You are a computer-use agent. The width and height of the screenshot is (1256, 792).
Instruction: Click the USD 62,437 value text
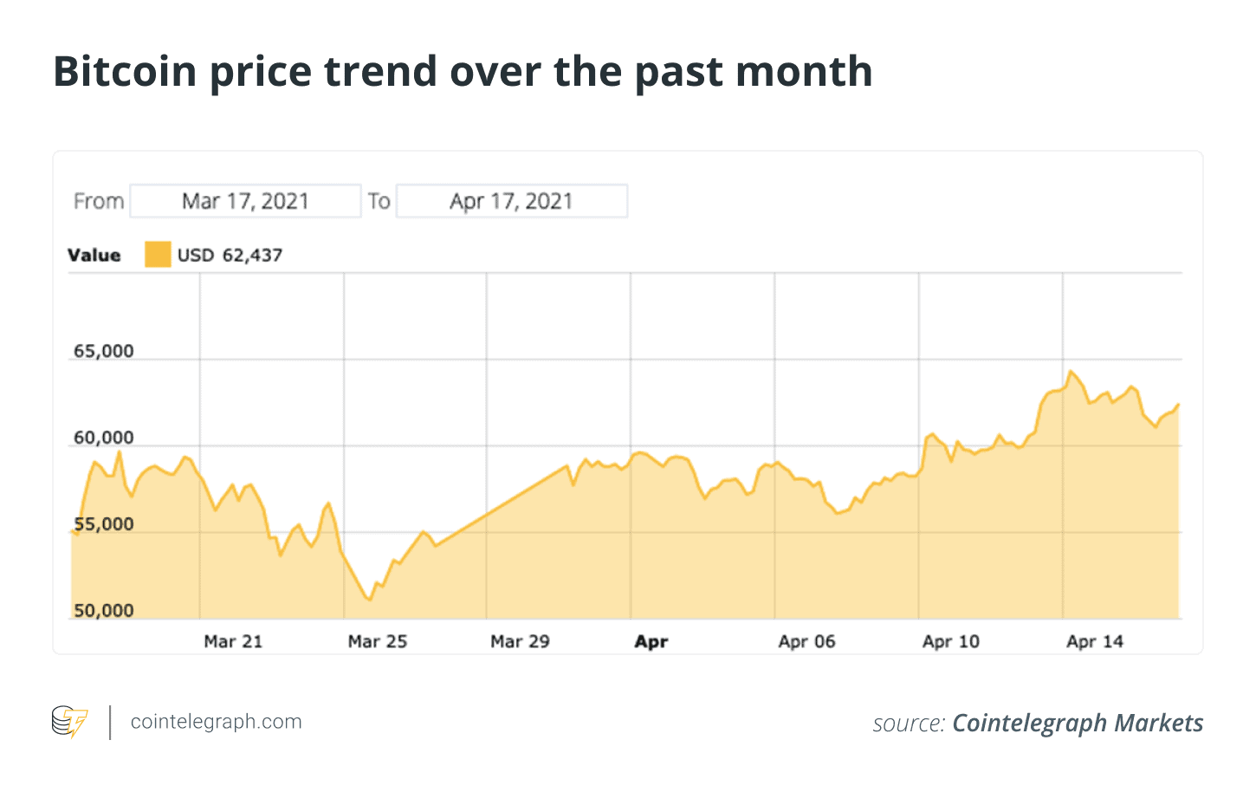[230, 255]
